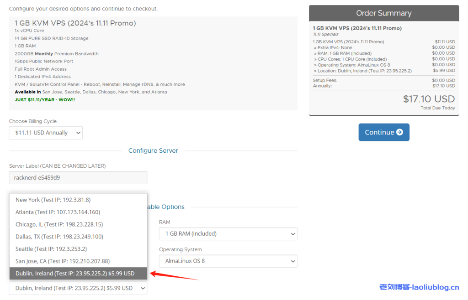Choose Atlanta in the location list
The width and height of the screenshot is (468, 300).
tap(58, 212)
